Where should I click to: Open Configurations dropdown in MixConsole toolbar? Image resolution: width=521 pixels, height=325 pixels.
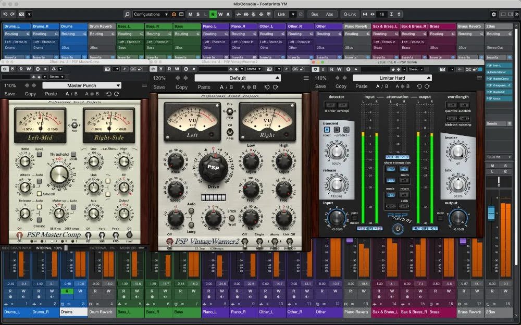tap(151, 14)
